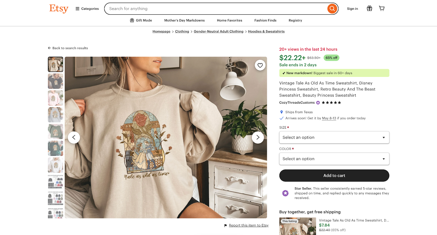Click Add to cart
Viewport: 437px width, 235px height.
pyautogui.click(x=334, y=175)
